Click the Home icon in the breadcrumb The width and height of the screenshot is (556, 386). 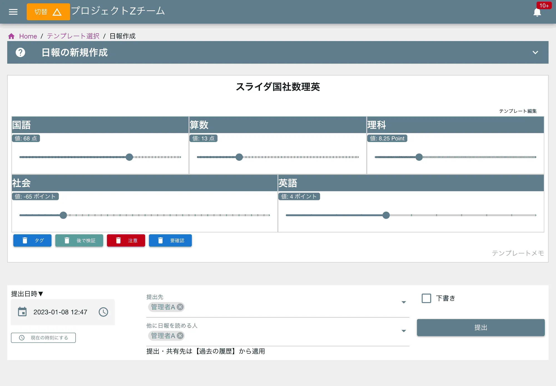point(11,36)
